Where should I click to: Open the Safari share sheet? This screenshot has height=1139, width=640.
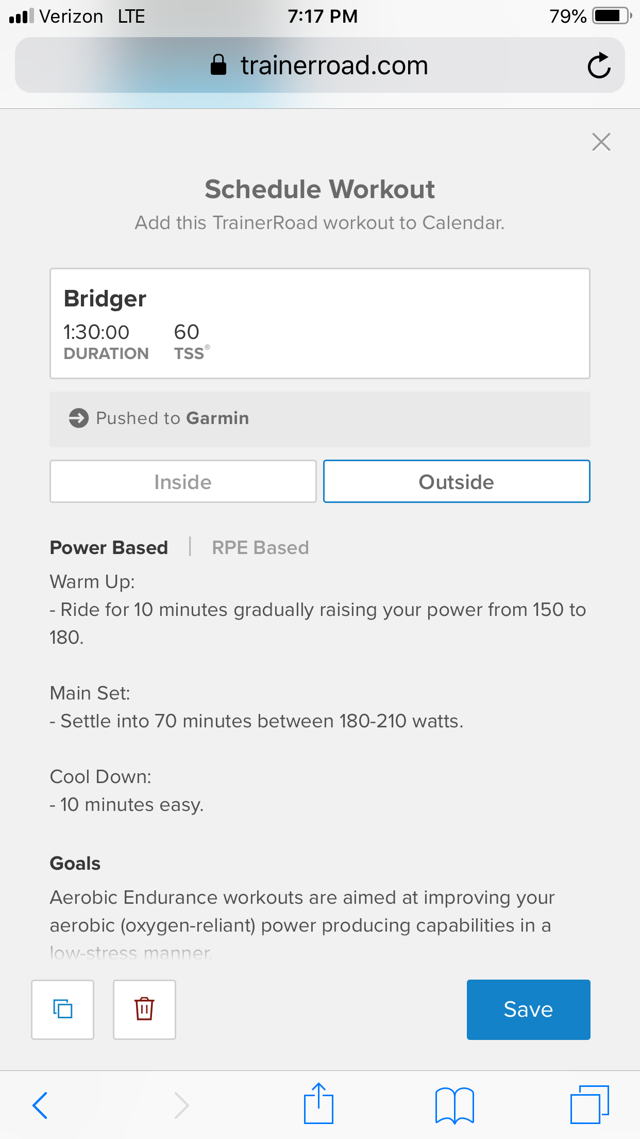(318, 1103)
